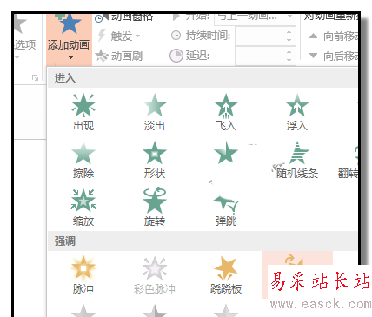Open the animation group dialog launcher
372x317 pixels.
(35, 77)
